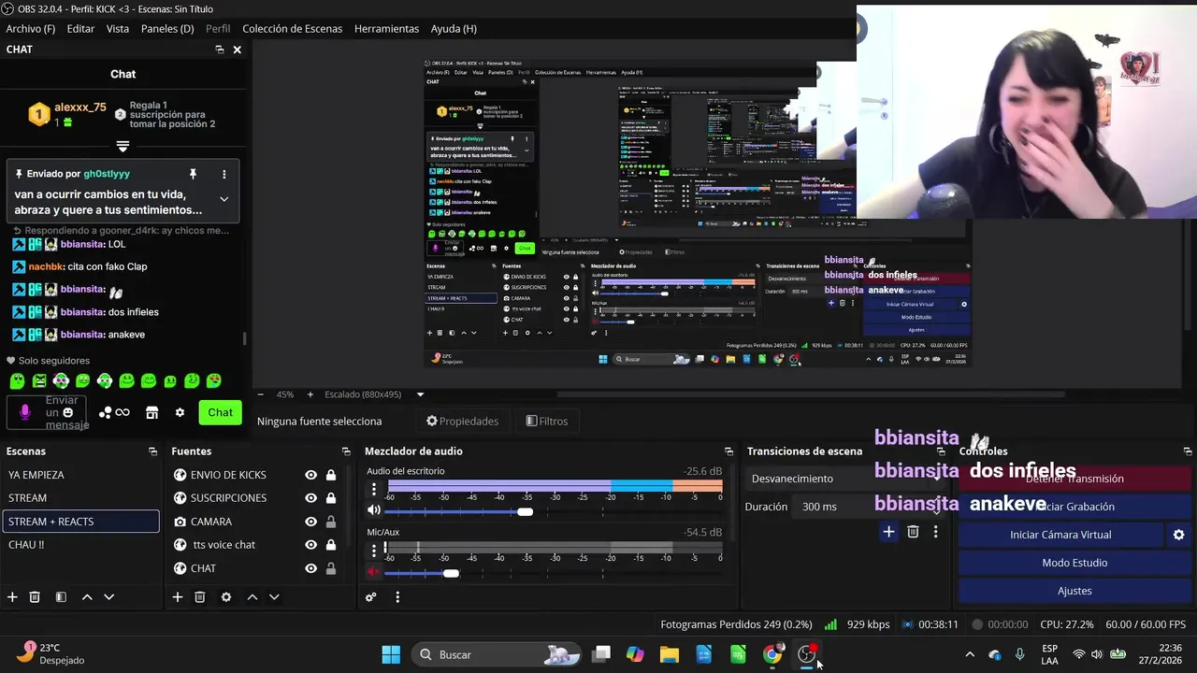Open the Herramientas menu
The image size is (1197, 673).
386,29
